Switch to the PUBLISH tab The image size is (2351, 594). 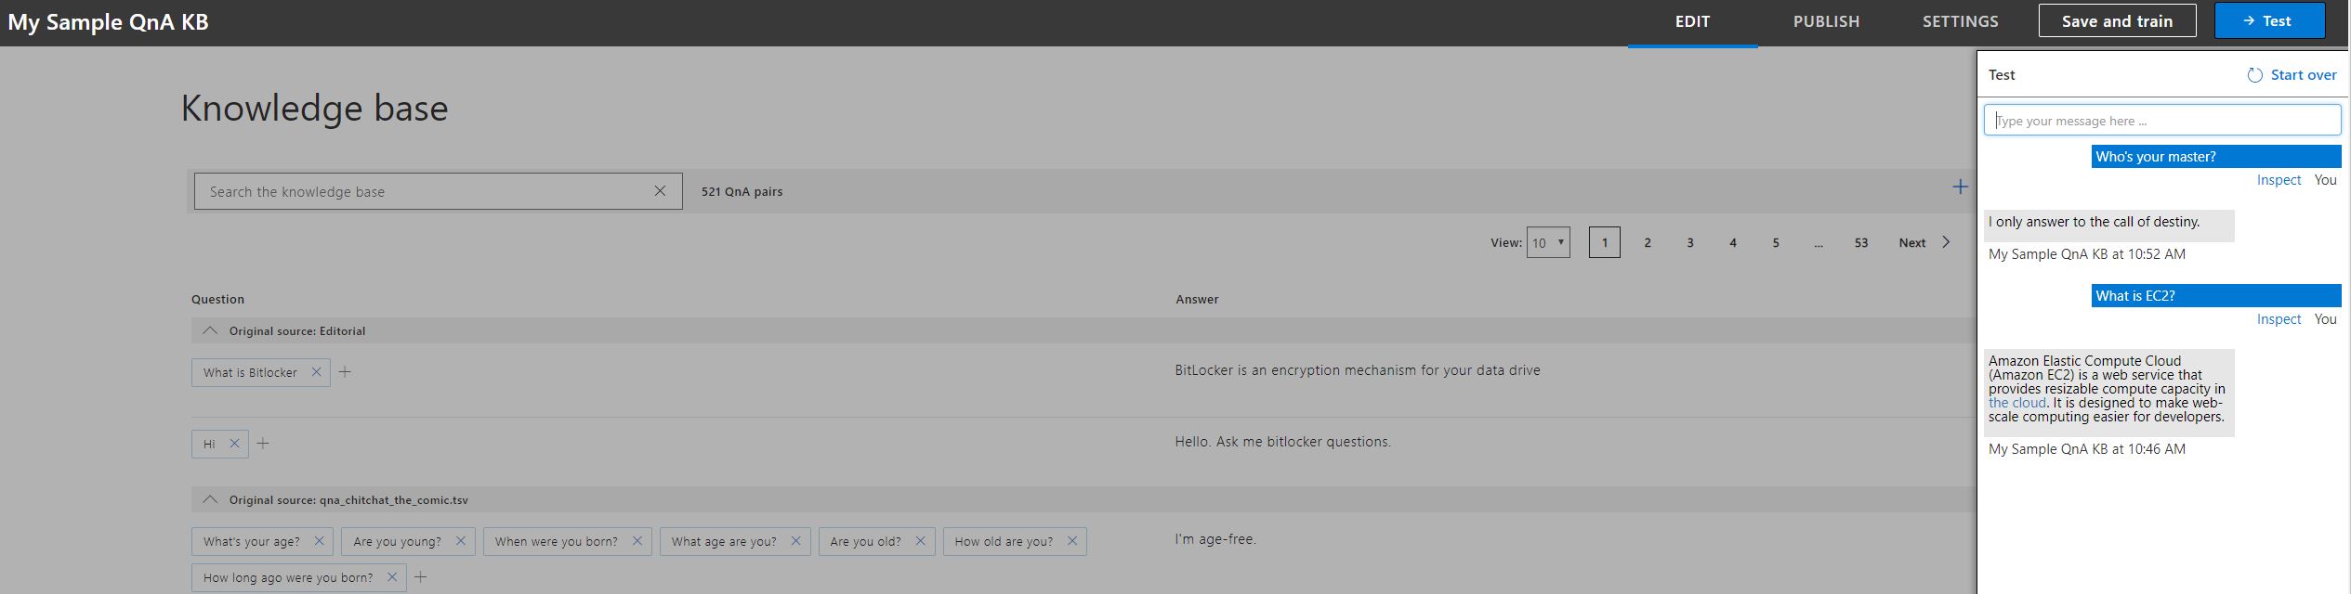click(x=1826, y=21)
